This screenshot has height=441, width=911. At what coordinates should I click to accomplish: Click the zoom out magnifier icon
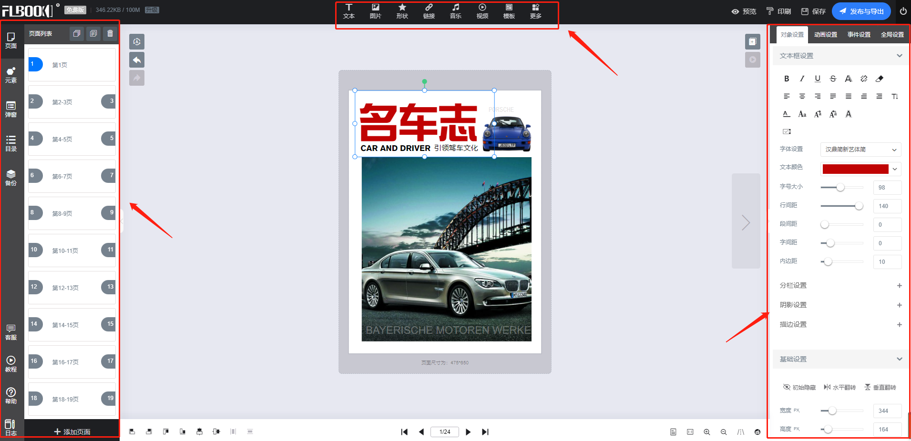(x=724, y=432)
